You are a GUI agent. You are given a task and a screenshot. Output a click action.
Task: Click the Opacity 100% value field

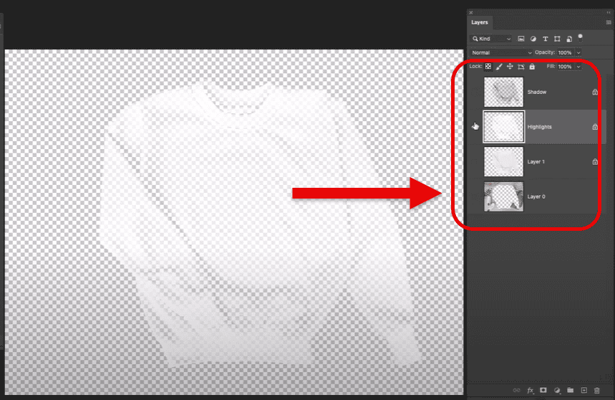pyautogui.click(x=566, y=52)
